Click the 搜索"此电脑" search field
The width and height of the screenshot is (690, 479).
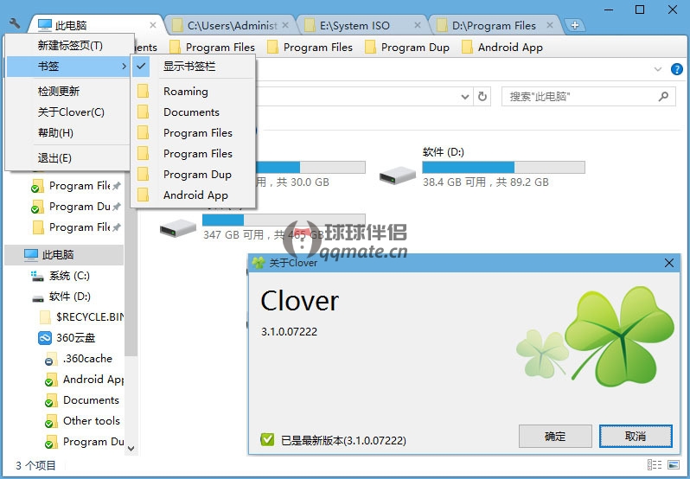pos(579,97)
